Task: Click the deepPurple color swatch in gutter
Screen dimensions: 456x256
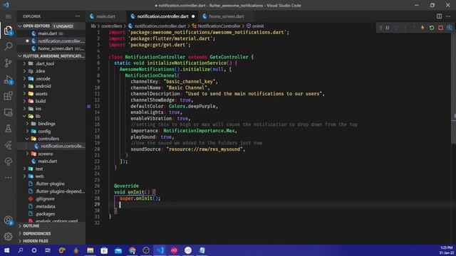Action: 88,107
